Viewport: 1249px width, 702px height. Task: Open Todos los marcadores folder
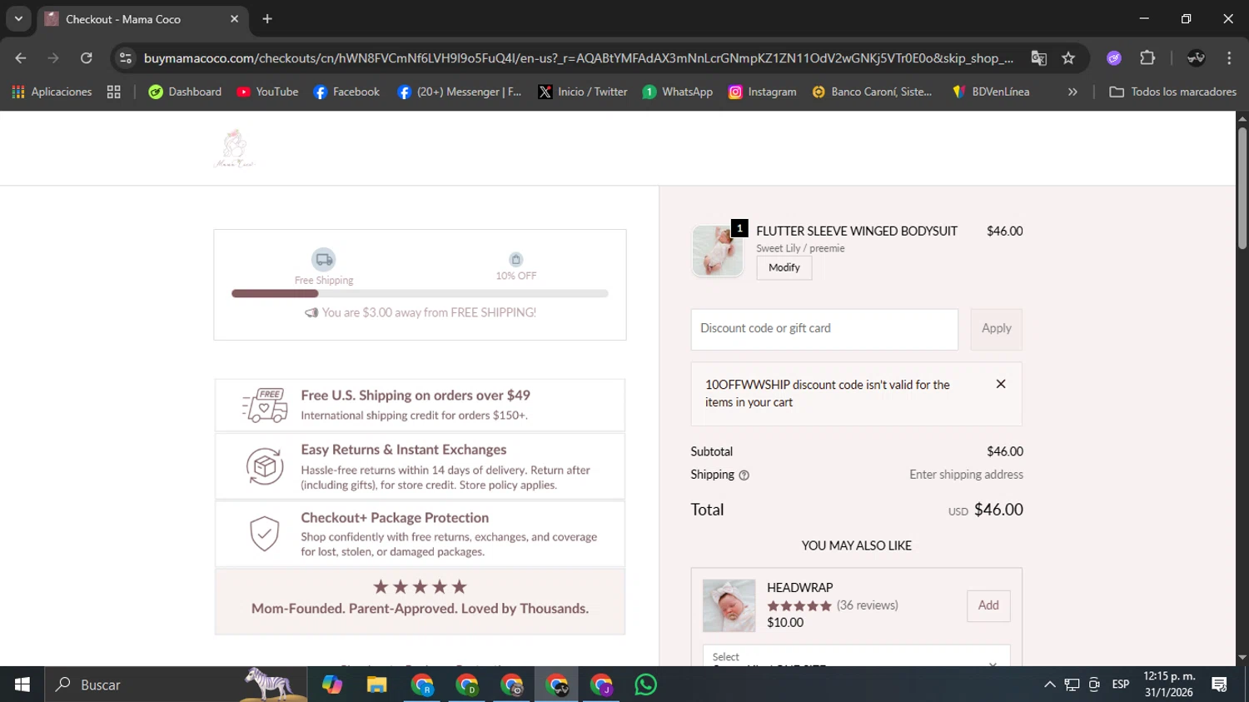click(1173, 92)
